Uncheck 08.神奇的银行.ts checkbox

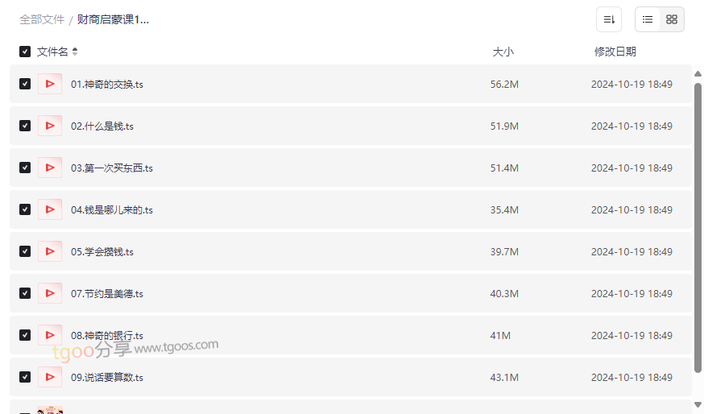tap(25, 335)
